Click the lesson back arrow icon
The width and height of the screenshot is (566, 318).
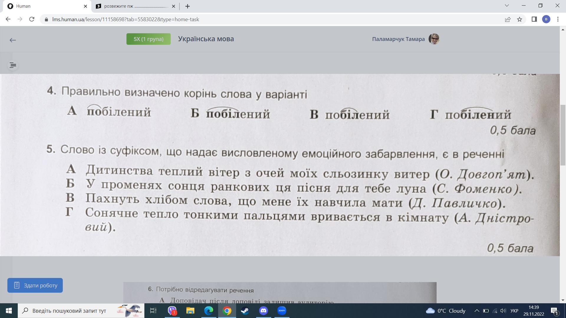12,40
